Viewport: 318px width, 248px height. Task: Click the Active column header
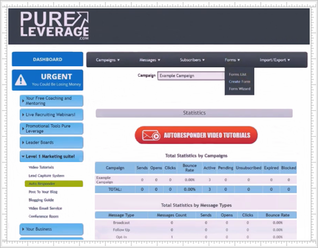209,168
